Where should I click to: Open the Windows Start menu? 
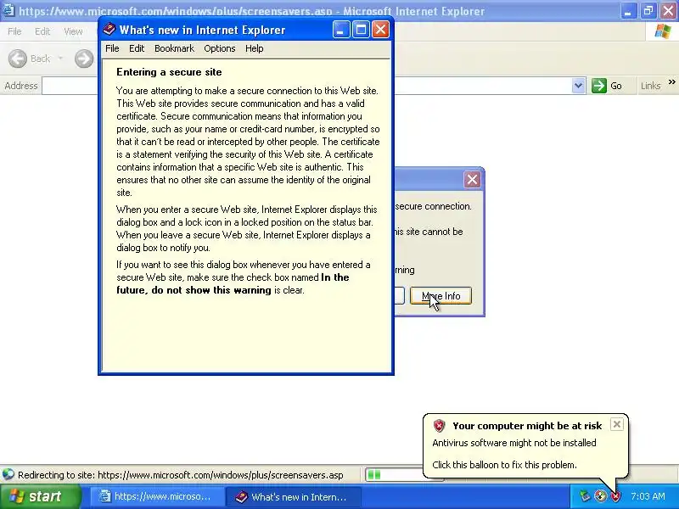point(41,496)
